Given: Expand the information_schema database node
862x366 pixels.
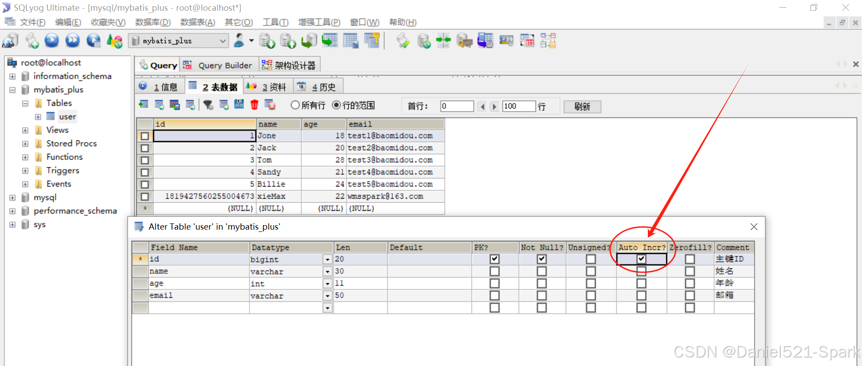Looking at the screenshot, I should click(13, 77).
